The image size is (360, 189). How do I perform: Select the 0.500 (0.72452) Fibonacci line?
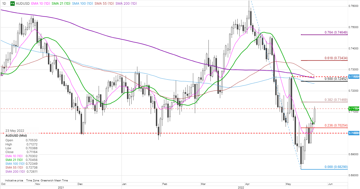(x=336, y=79)
